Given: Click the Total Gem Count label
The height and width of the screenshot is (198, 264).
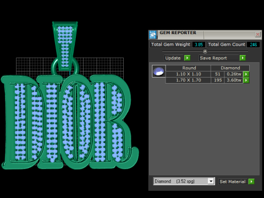Looking at the screenshot, I should (227, 45).
